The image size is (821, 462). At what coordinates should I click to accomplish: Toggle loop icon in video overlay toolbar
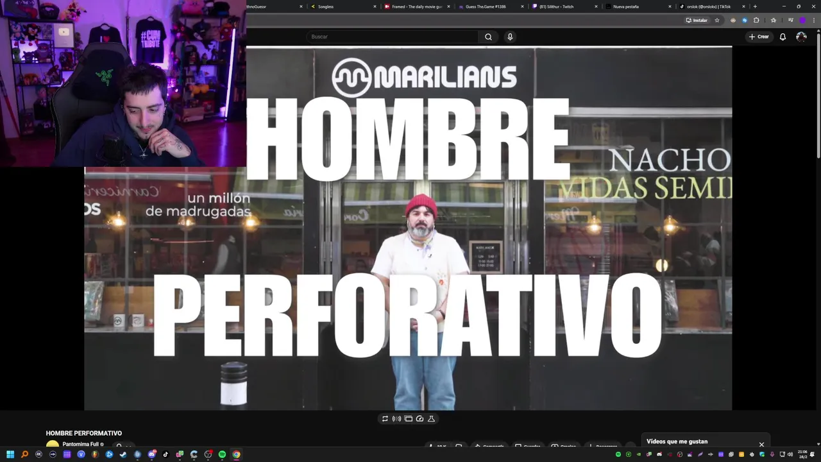[385, 418]
